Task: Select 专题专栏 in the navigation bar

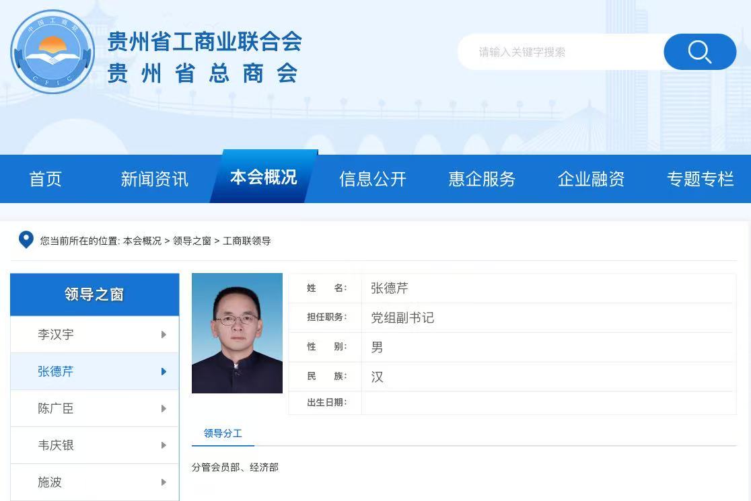Action: point(700,179)
